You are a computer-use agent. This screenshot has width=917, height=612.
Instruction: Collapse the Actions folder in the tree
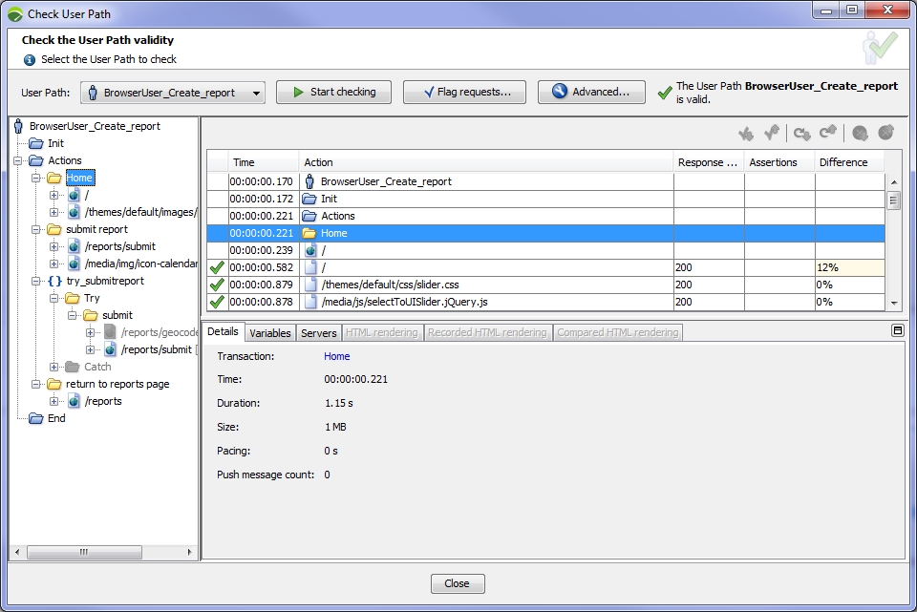17,159
